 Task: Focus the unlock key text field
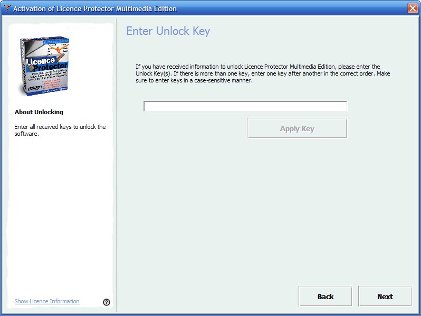245,107
